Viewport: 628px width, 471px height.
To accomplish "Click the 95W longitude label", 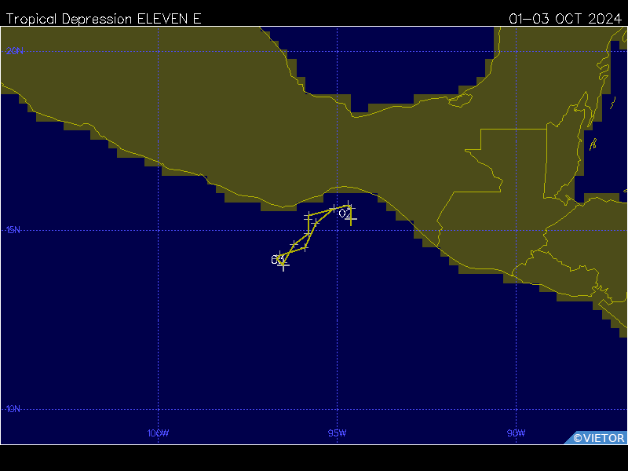I will pos(338,433).
